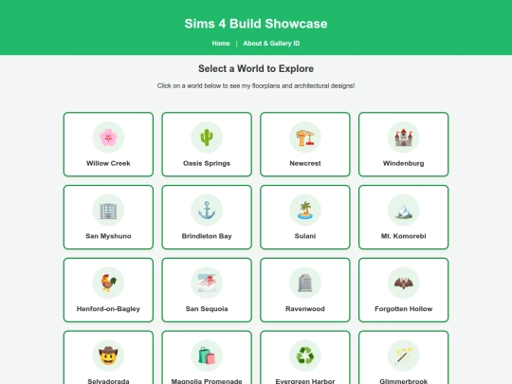This screenshot has width=512, height=384.
Task: Open the San Sequoia label
Action: coord(207,309)
